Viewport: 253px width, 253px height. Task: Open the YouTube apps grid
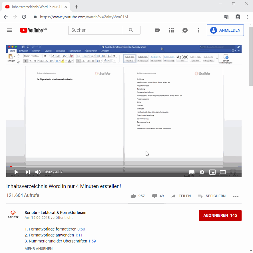coord(171,30)
